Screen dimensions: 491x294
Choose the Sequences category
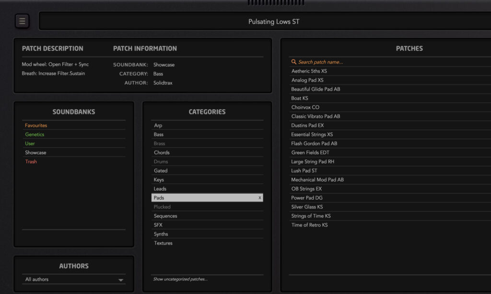165,216
